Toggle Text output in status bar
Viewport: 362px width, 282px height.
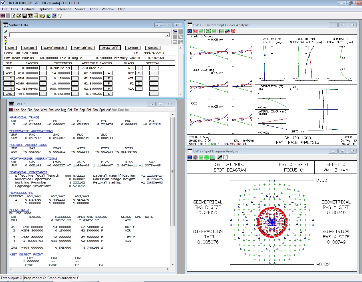click(x=11, y=278)
